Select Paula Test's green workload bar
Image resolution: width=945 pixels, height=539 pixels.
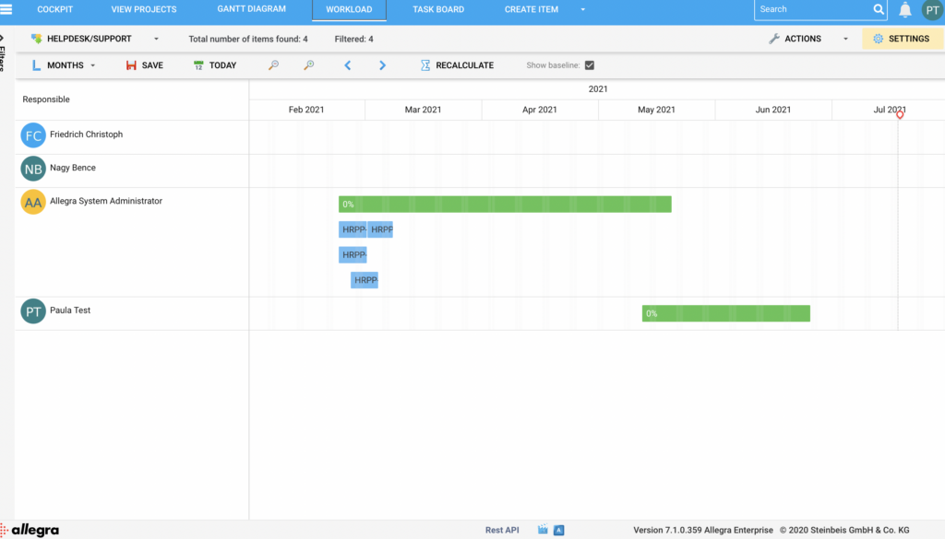click(x=725, y=313)
